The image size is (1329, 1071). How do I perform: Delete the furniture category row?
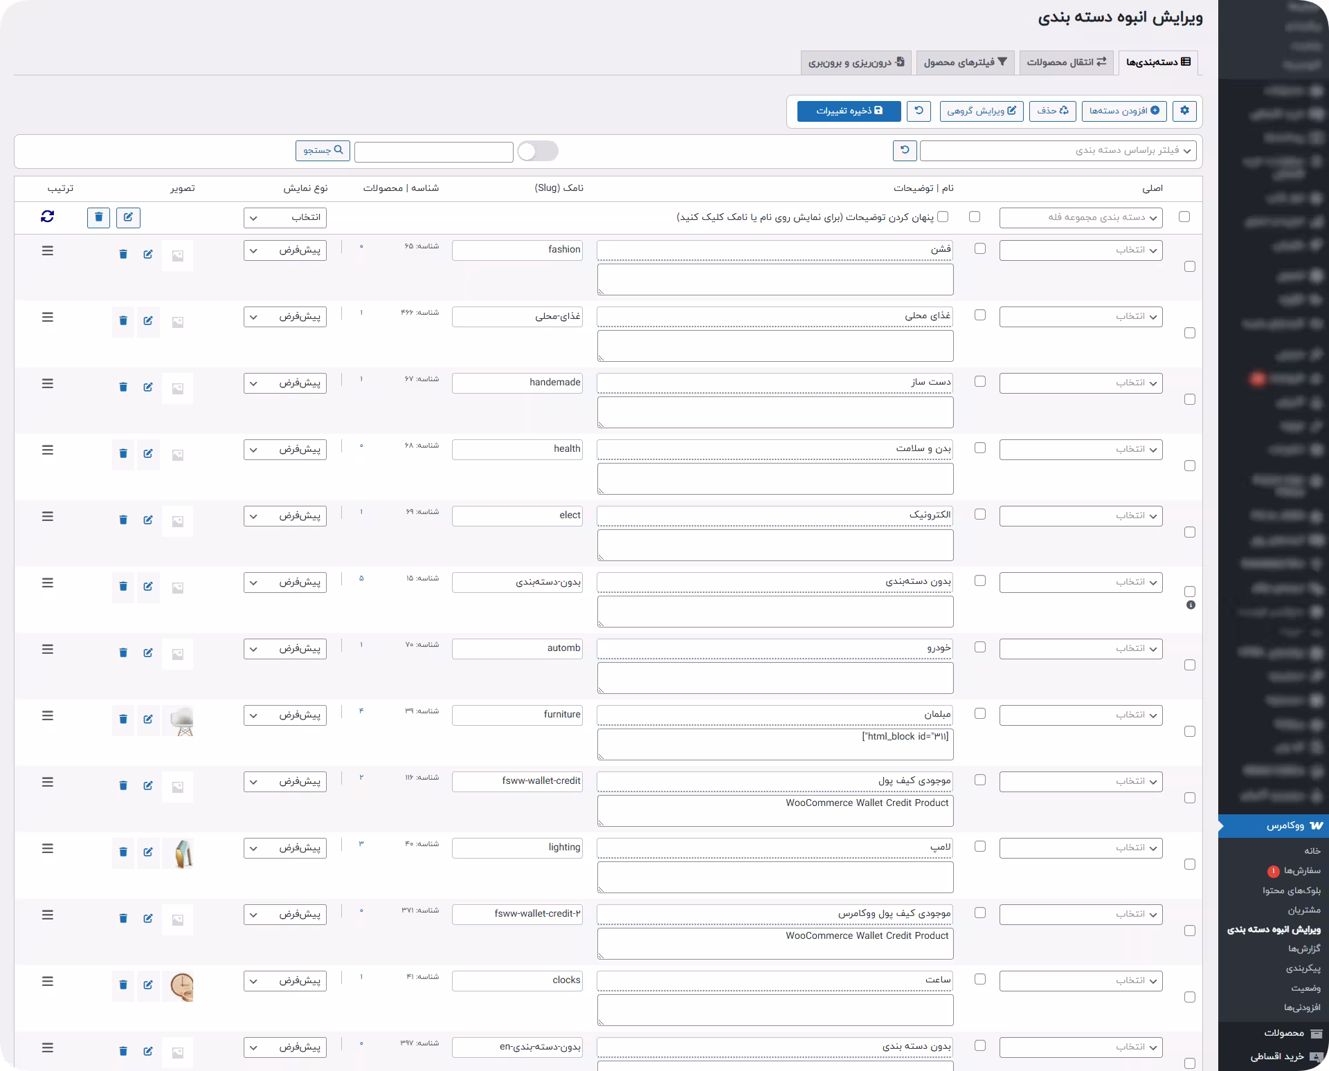123,720
